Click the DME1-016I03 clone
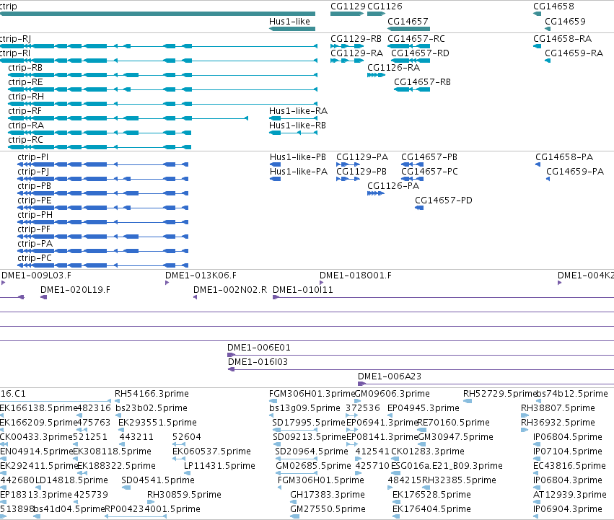614x520 pixels. pyautogui.click(x=421, y=369)
